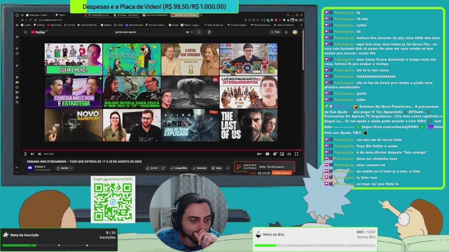
Task: Enable miniplayer mode
Action: pyautogui.click(x=282, y=154)
